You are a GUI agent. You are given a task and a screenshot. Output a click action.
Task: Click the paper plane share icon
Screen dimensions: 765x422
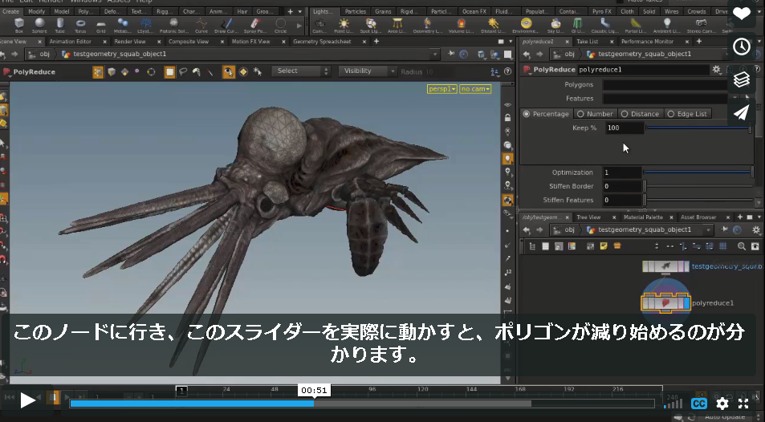(742, 112)
